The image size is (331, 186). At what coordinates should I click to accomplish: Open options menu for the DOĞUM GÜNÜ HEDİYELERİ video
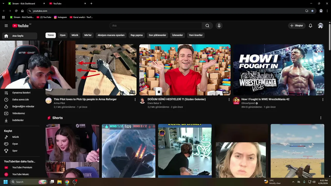coord(229,99)
